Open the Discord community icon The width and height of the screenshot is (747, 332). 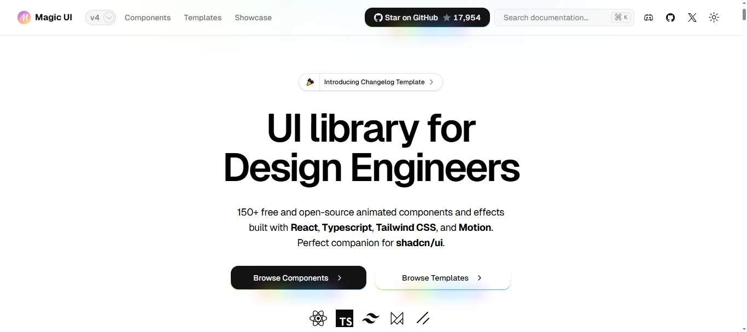pyautogui.click(x=649, y=17)
